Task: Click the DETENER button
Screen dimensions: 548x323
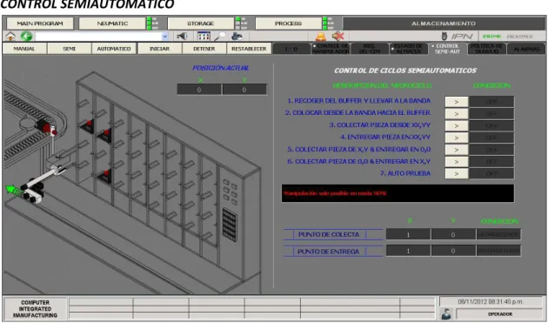Action: coord(204,49)
